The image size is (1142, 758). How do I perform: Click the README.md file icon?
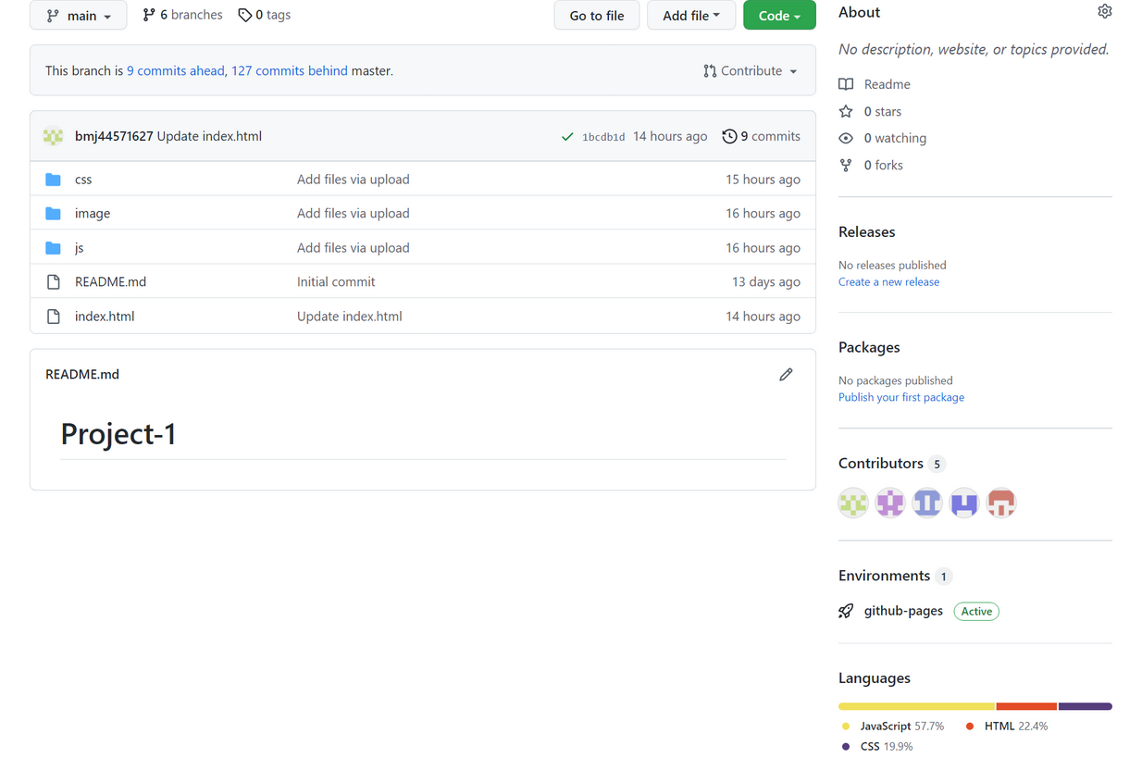click(x=54, y=282)
